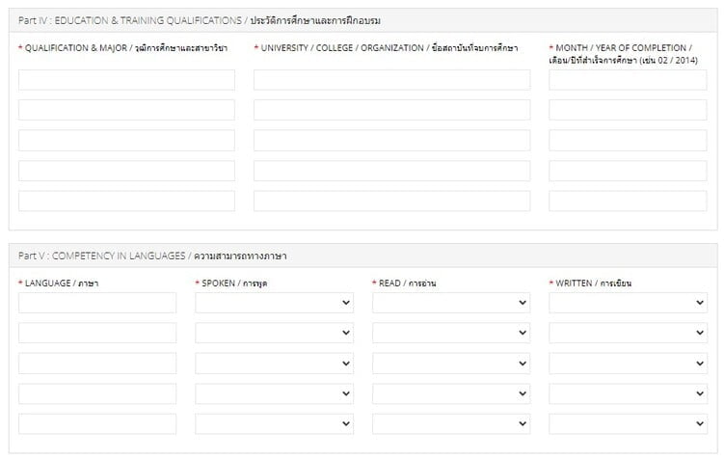Open the fourth row SPOKEN dropdown
The width and height of the screenshot is (724, 459).
[x=274, y=393]
